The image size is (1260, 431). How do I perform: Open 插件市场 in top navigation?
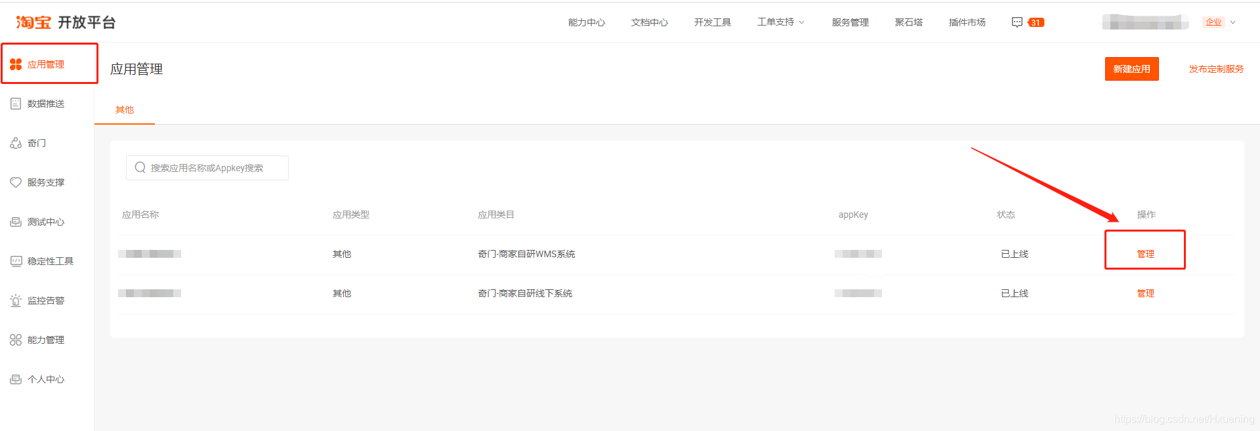[967, 22]
